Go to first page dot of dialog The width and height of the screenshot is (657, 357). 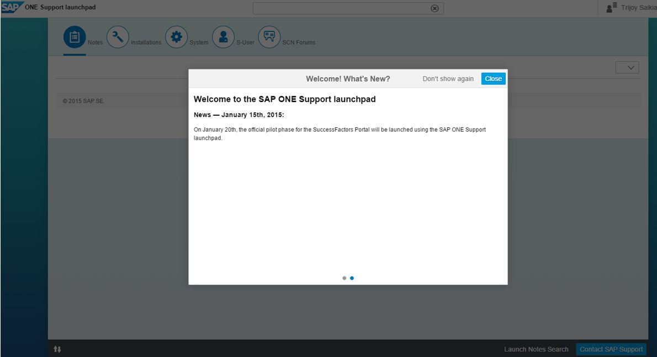coord(345,278)
